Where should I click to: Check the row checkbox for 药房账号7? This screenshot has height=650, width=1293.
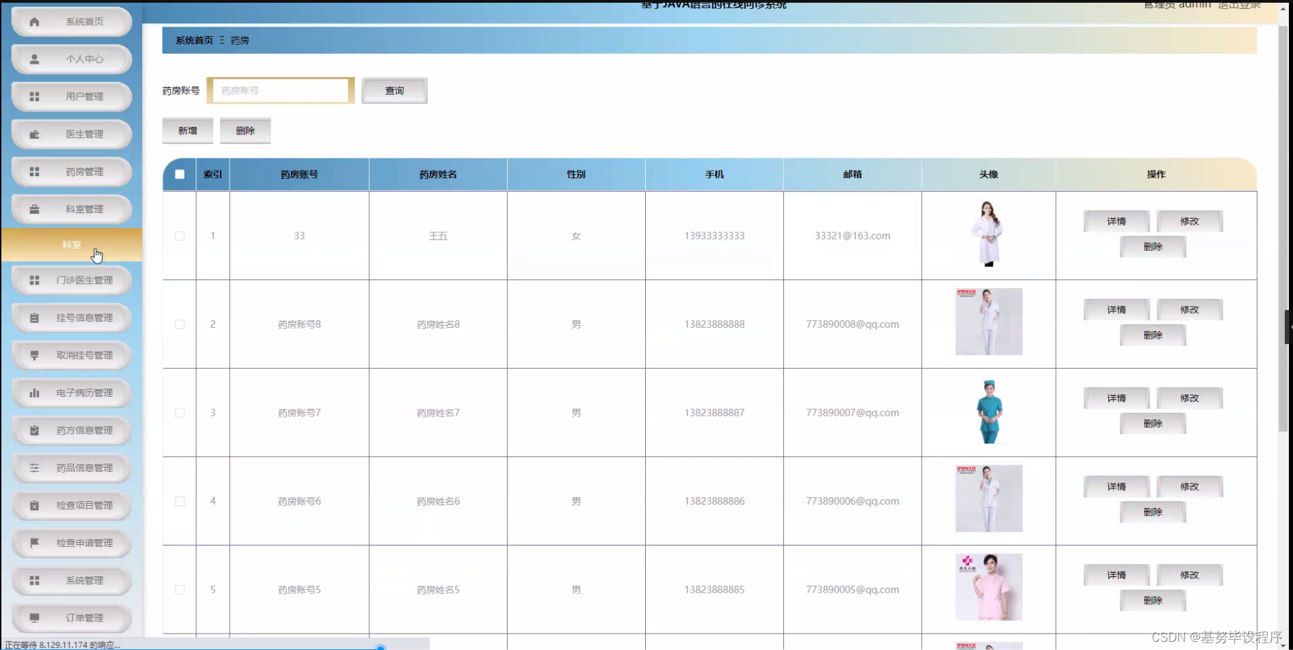(x=180, y=413)
